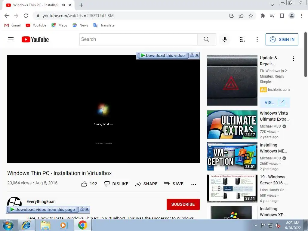Image resolution: width=308 pixels, height=231 pixels.
Task: Open the Maps bookmark
Action: (59, 25)
